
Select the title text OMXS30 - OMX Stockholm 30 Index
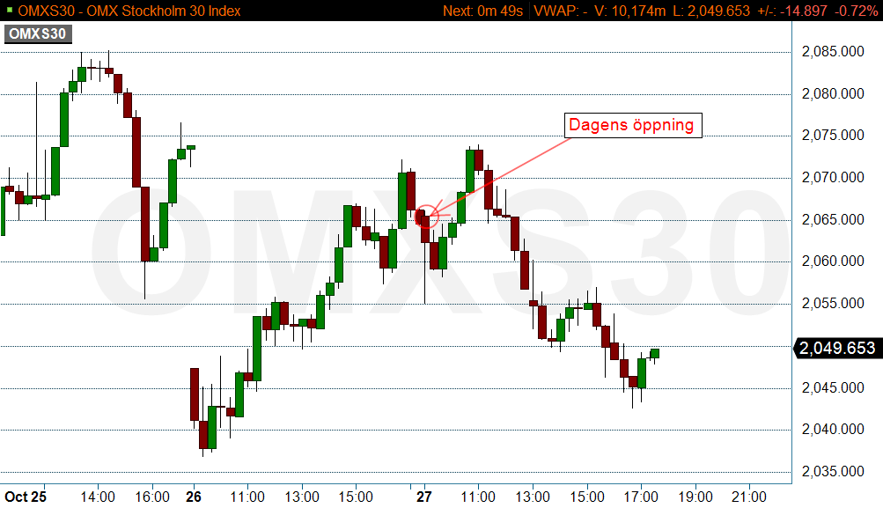pos(129,11)
